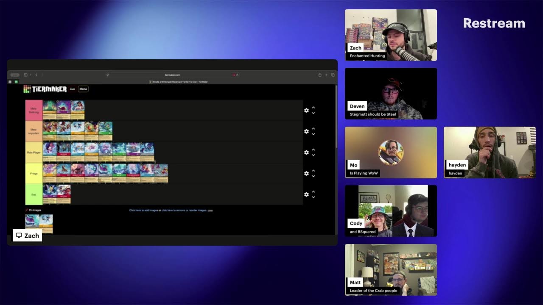Screen dimensions: 543x305
Task: Open a new tab with plus icon
Action: (326, 75)
